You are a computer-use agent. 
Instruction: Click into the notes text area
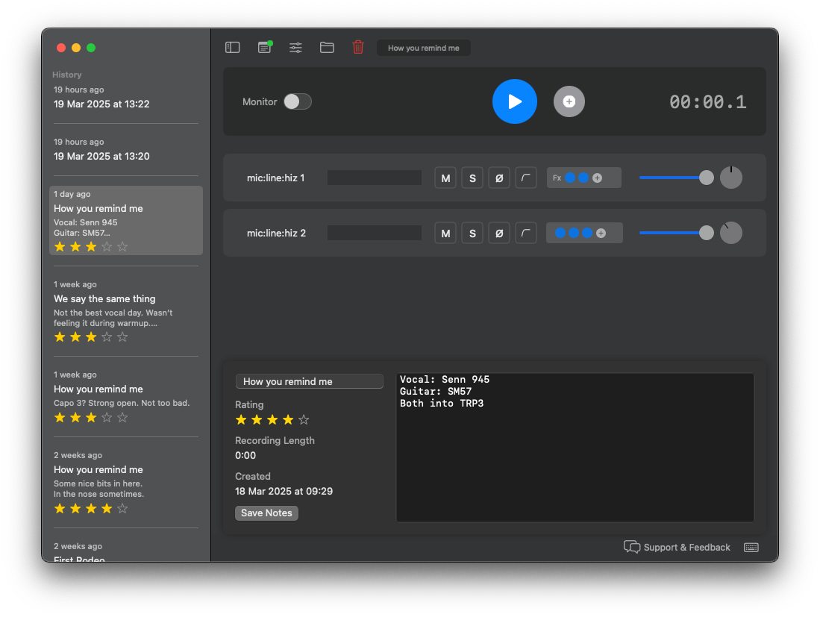tap(575, 448)
